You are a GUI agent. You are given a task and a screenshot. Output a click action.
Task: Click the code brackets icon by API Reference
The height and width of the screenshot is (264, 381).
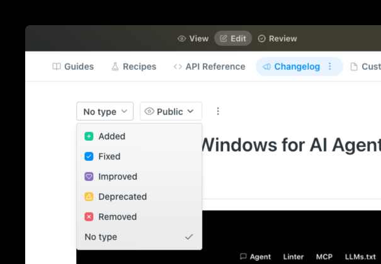pos(178,67)
